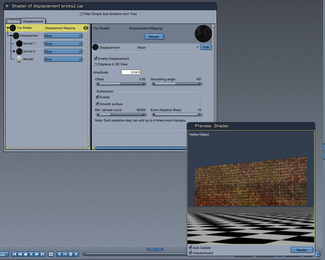Viewport: 325px width, 260px height.
Task: Toggle Smooth surface checkbox
Action: tap(97, 104)
